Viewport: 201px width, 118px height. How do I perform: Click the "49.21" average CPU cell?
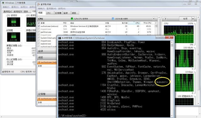click(148, 26)
